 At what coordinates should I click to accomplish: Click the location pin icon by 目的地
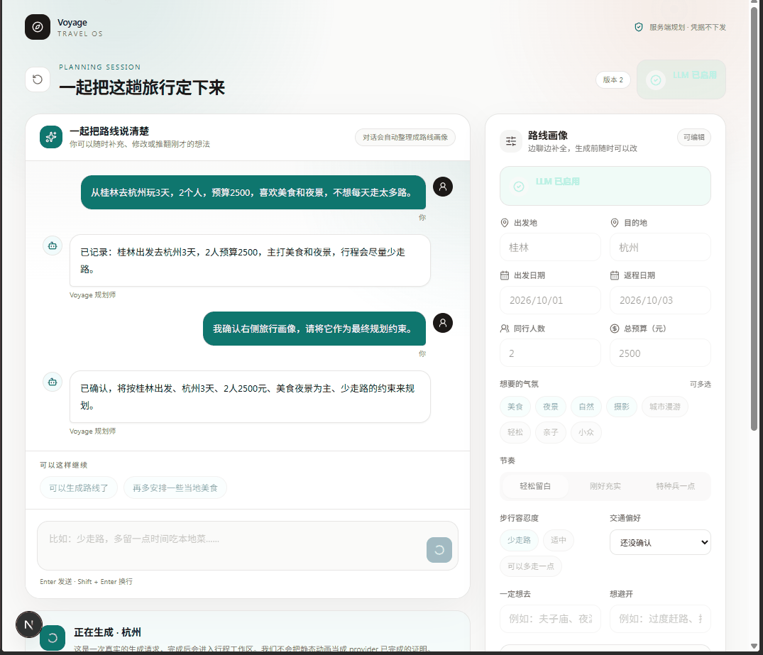pyautogui.click(x=615, y=223)
